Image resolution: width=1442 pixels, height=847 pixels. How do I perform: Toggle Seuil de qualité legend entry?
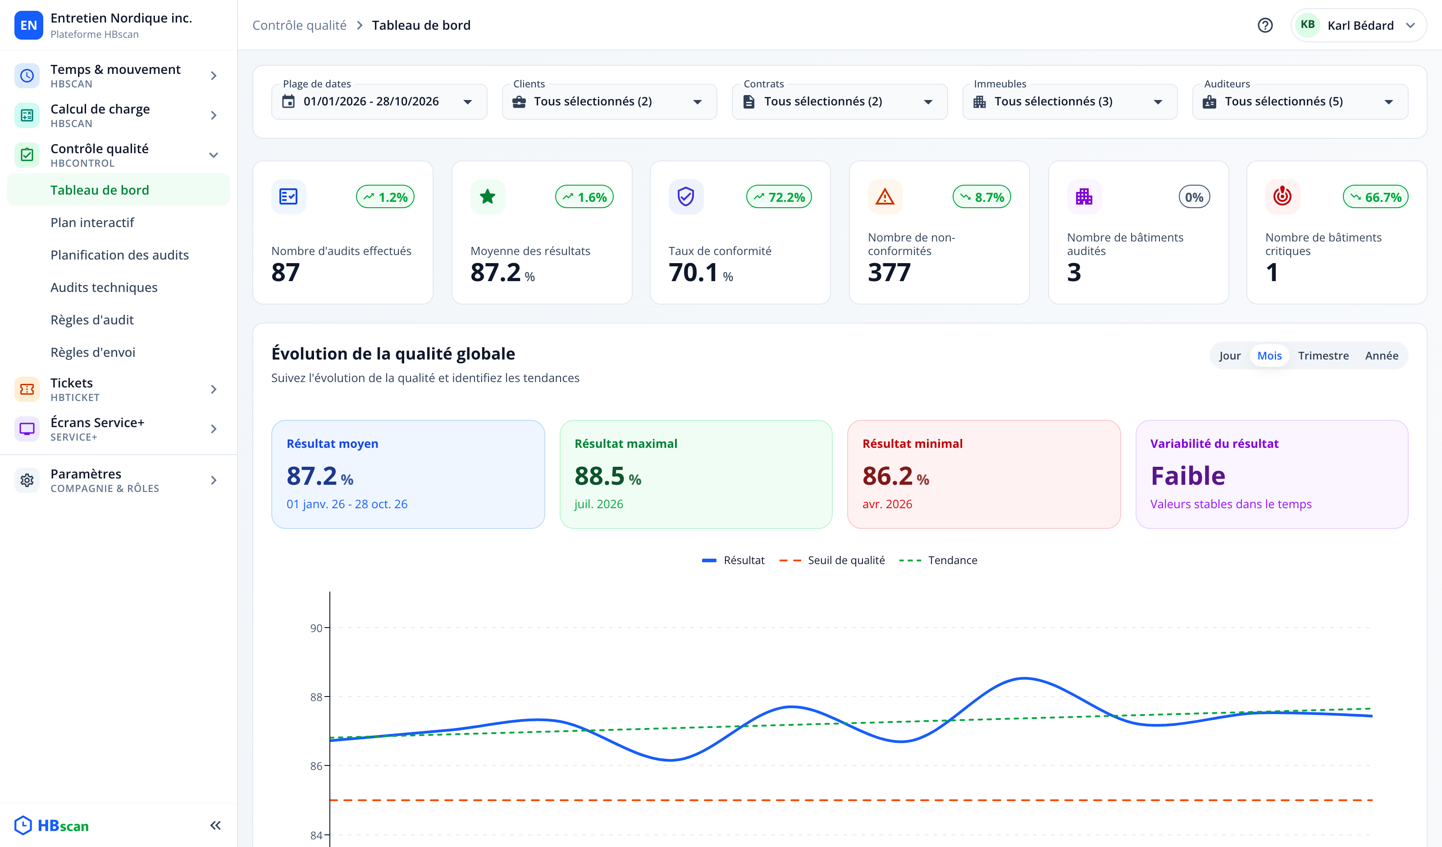(x=832, y=560)
